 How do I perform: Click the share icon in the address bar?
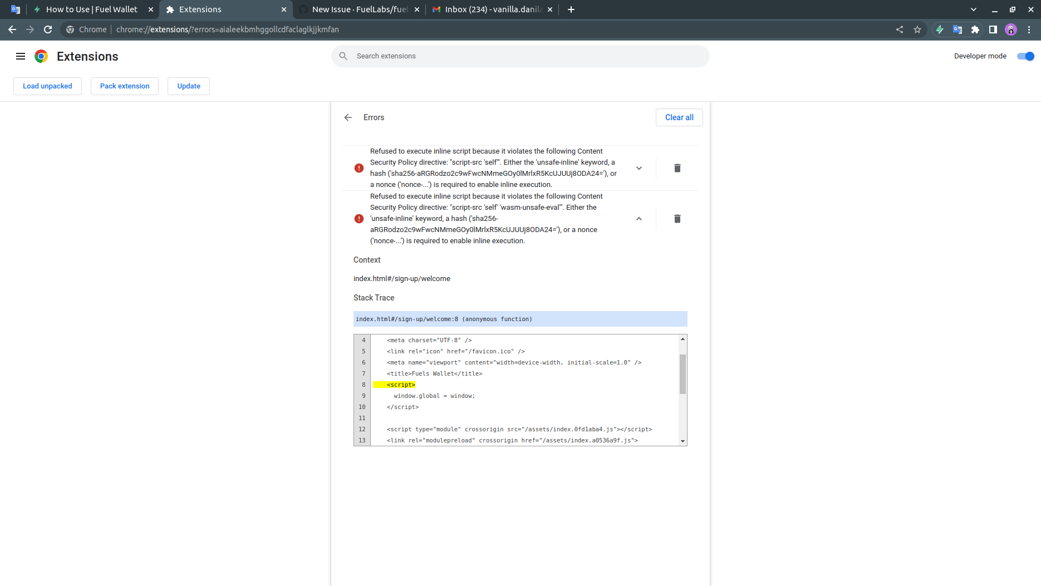pyautogui.click(x=900, y=29)
